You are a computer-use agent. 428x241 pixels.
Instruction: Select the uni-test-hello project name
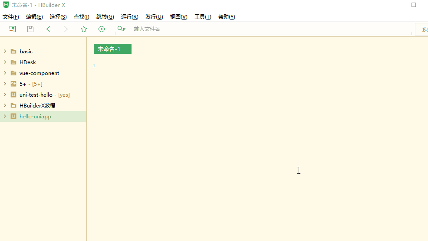pos(36,94)
